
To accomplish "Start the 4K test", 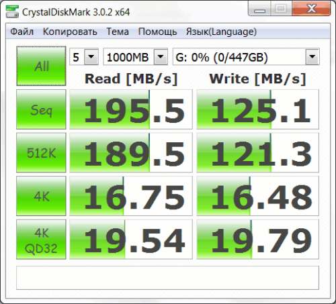I will [x=41, y=196].
